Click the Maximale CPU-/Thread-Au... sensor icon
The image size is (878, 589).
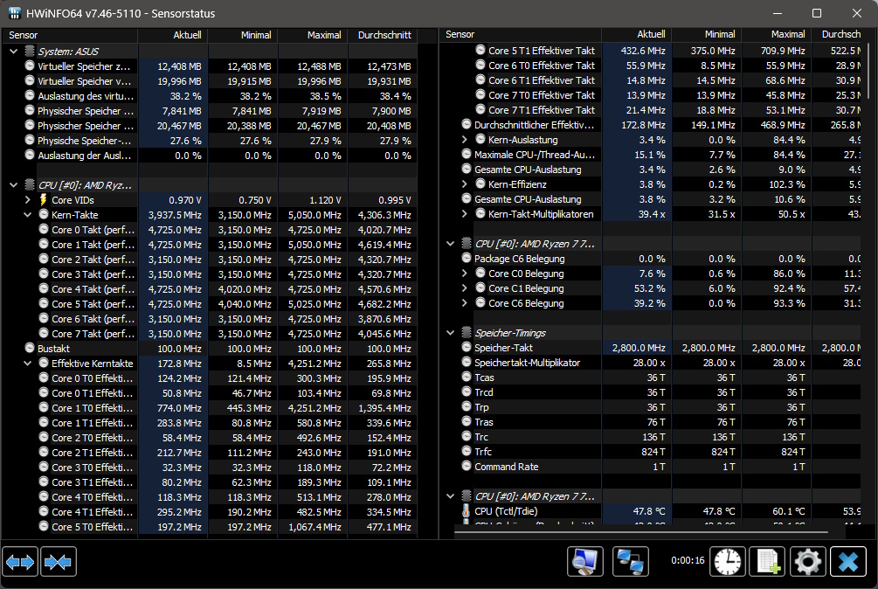click(467, 154)
